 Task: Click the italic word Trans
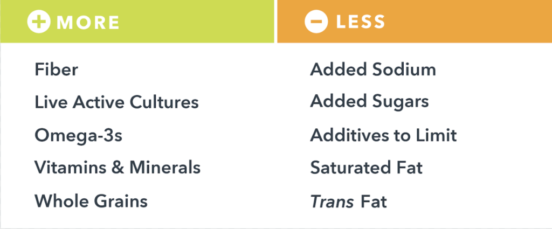click(x=332, y=202)
